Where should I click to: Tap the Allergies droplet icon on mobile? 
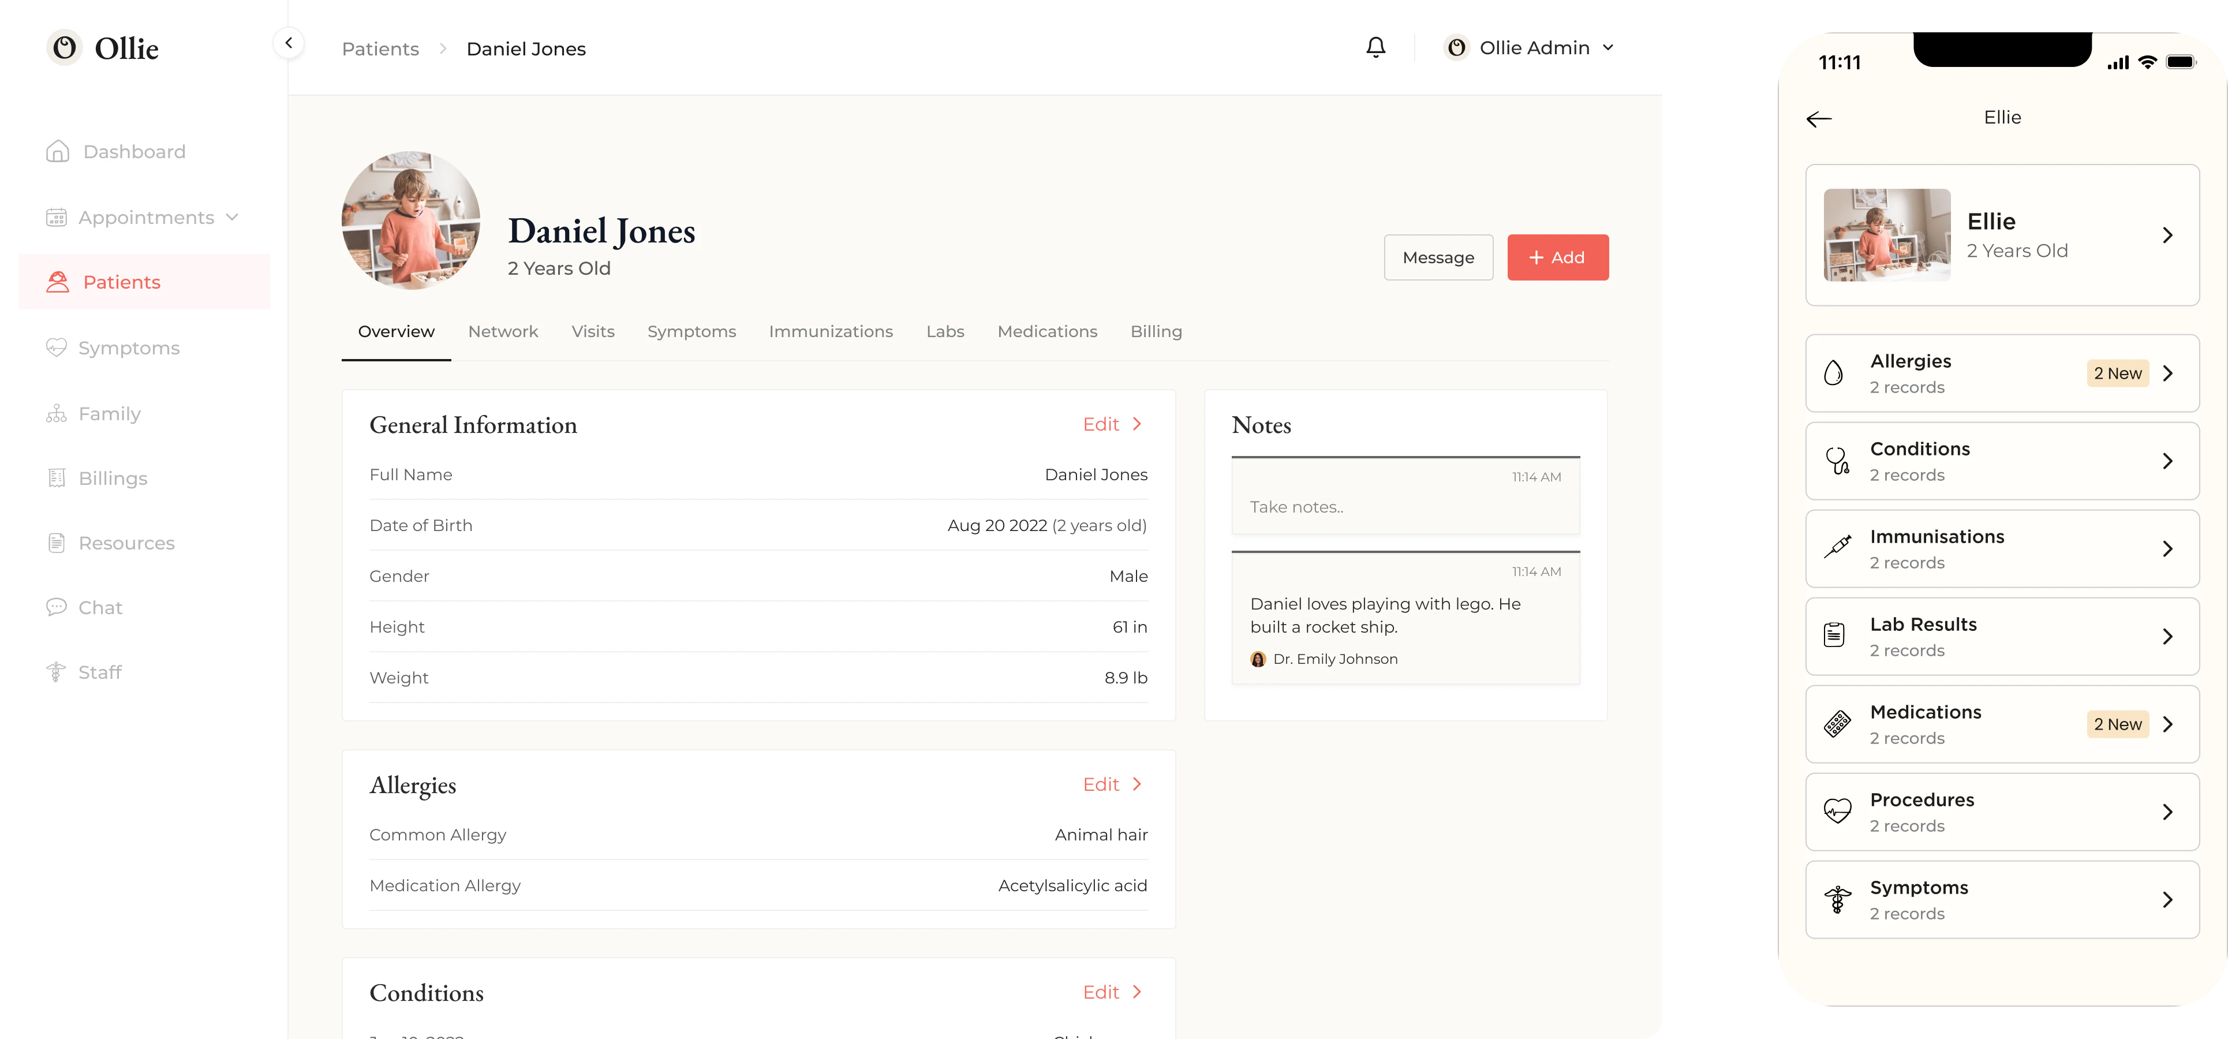coord(1834,373)
